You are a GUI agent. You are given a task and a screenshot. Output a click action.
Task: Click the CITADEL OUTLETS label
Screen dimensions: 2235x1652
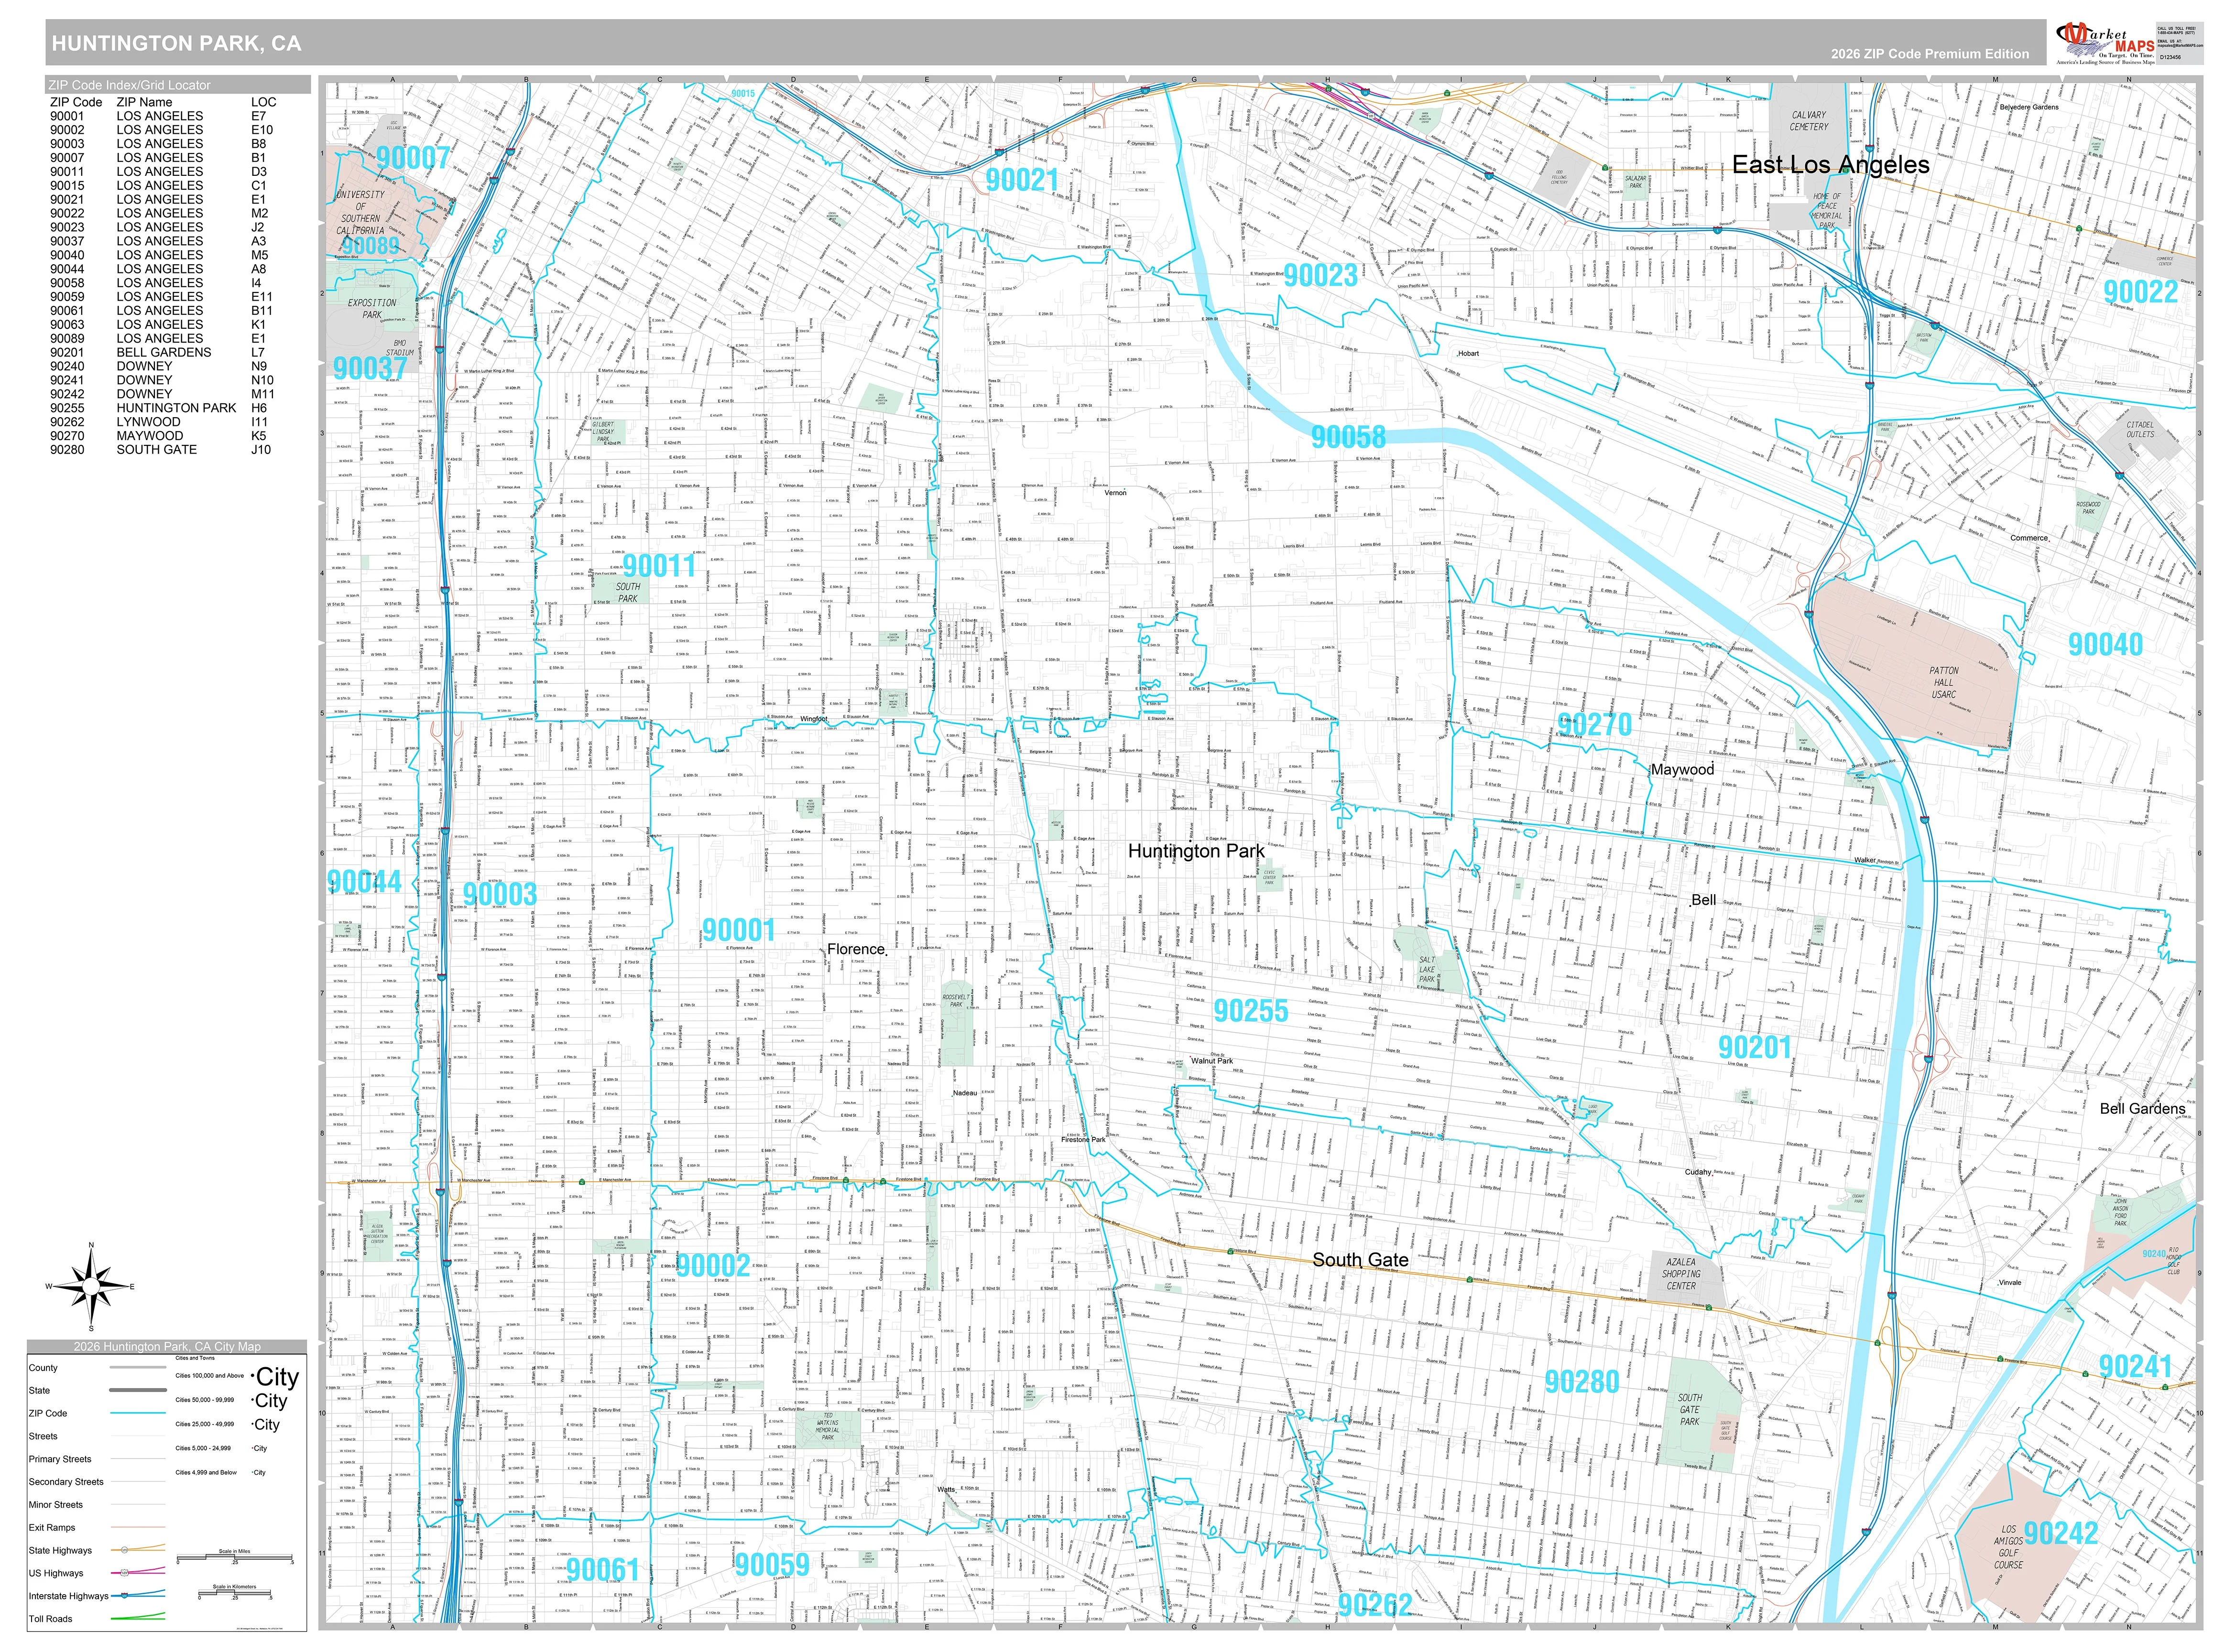pyautogui.click(x=2140, y=430)
